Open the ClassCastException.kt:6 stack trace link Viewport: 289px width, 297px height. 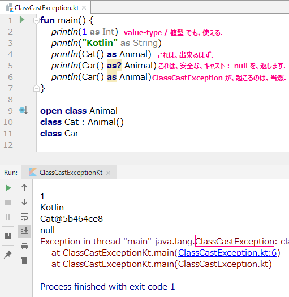[227, 253]
